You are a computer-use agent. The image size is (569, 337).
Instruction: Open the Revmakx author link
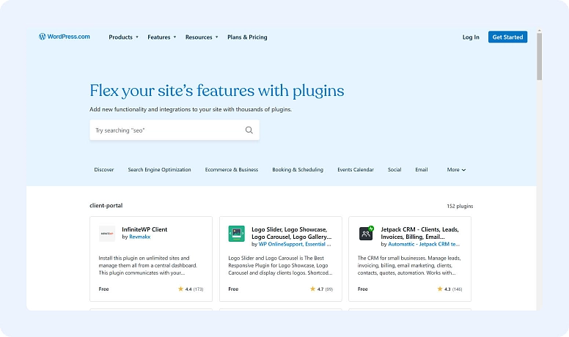coord(140,237)
